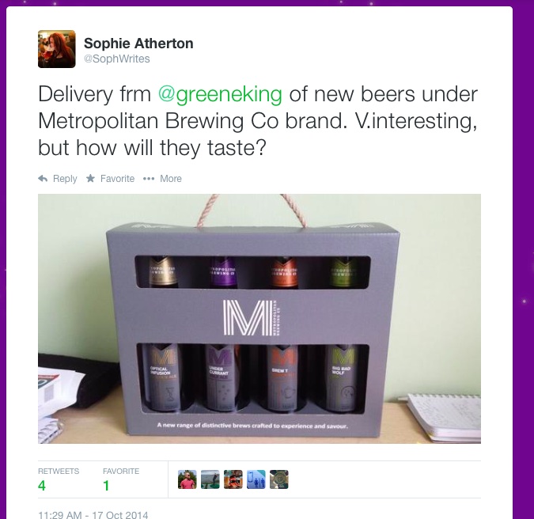Screen dimensions: 534x519
Task: Open retweeter avatar with pink shirt man
Action: pos(187,479)
